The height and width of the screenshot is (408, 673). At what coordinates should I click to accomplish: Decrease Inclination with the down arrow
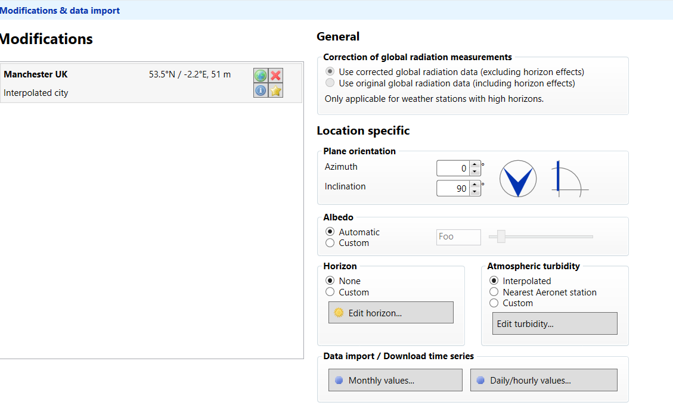coord(474,192)
